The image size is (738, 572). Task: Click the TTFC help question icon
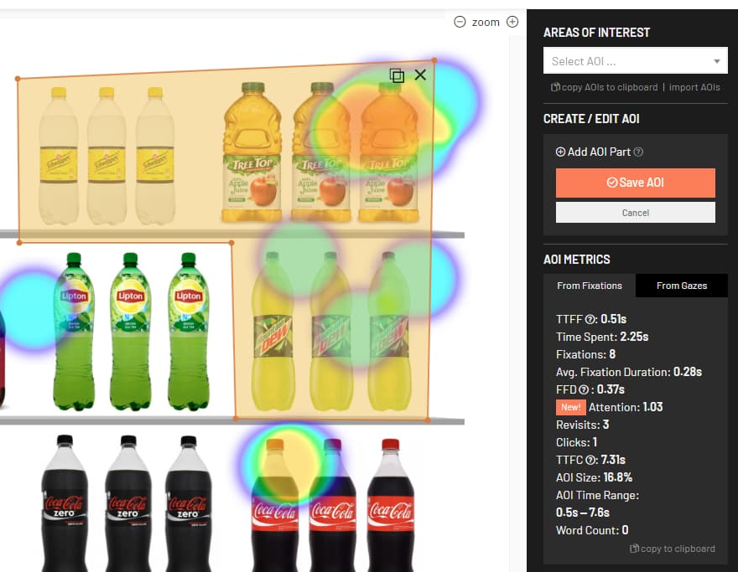(x=591, y=460)
